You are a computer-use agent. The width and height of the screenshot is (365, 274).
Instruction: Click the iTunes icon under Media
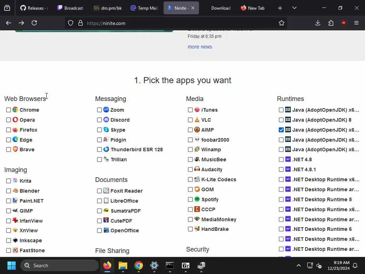pyautogui.click(x=197, y=110)
